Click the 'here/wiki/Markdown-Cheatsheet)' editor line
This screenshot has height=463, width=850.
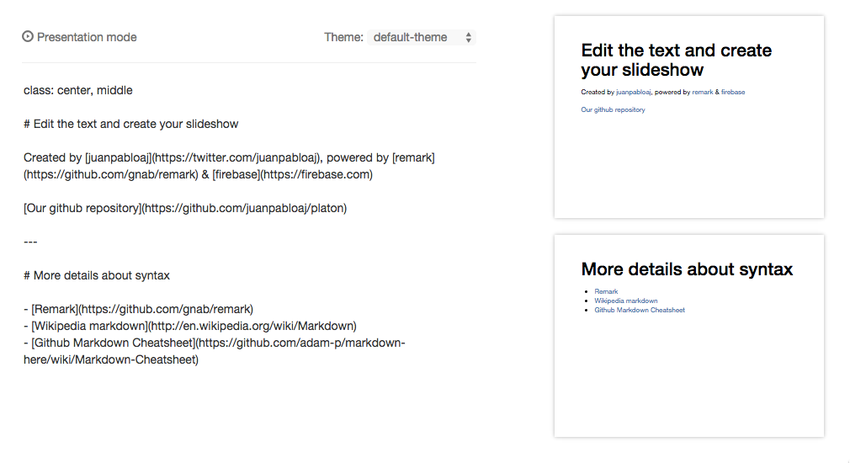tap(111, 359)
